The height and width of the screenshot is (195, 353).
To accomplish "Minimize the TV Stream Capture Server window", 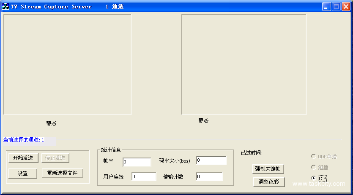I will [x=326, y=6].
